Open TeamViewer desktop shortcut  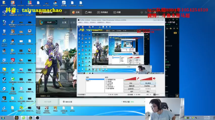tap(4, 90)
